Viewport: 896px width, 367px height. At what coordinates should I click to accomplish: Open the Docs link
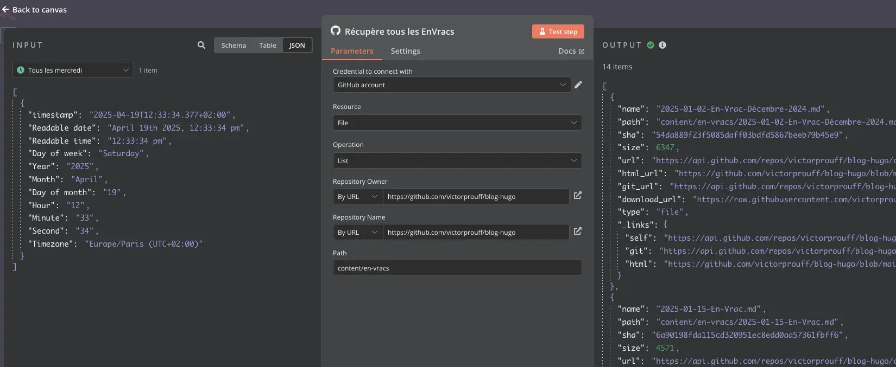571,51
